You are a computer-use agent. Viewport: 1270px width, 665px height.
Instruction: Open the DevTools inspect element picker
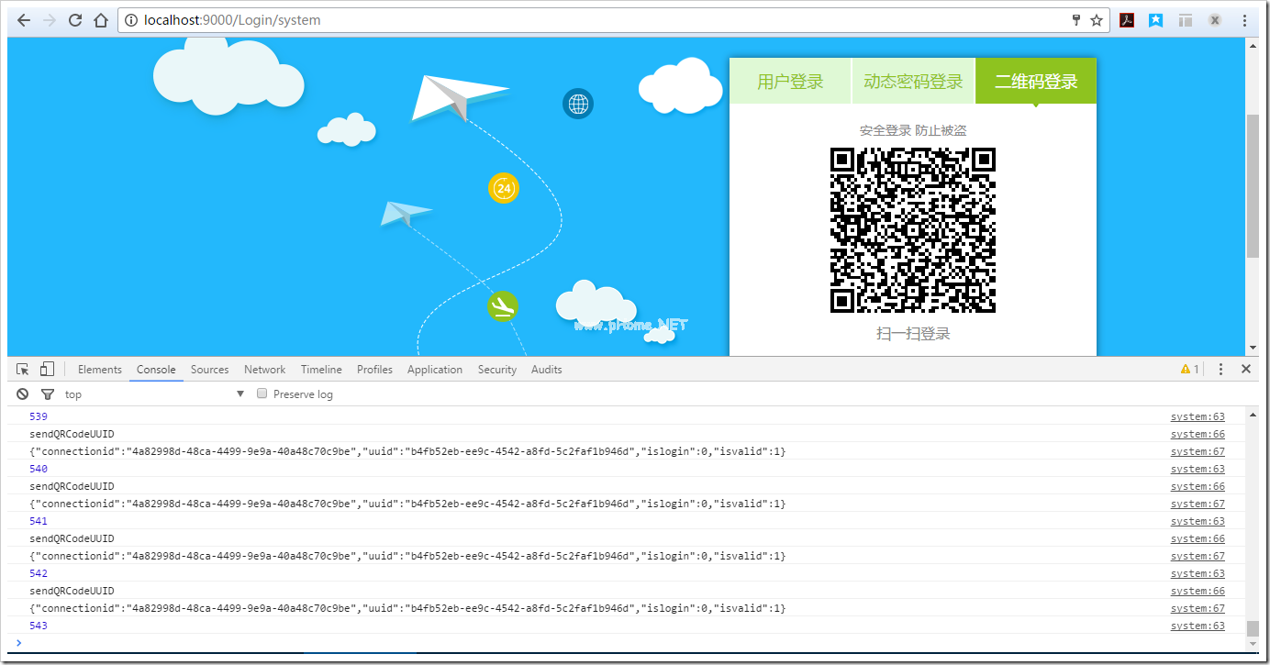pos(23,370)
